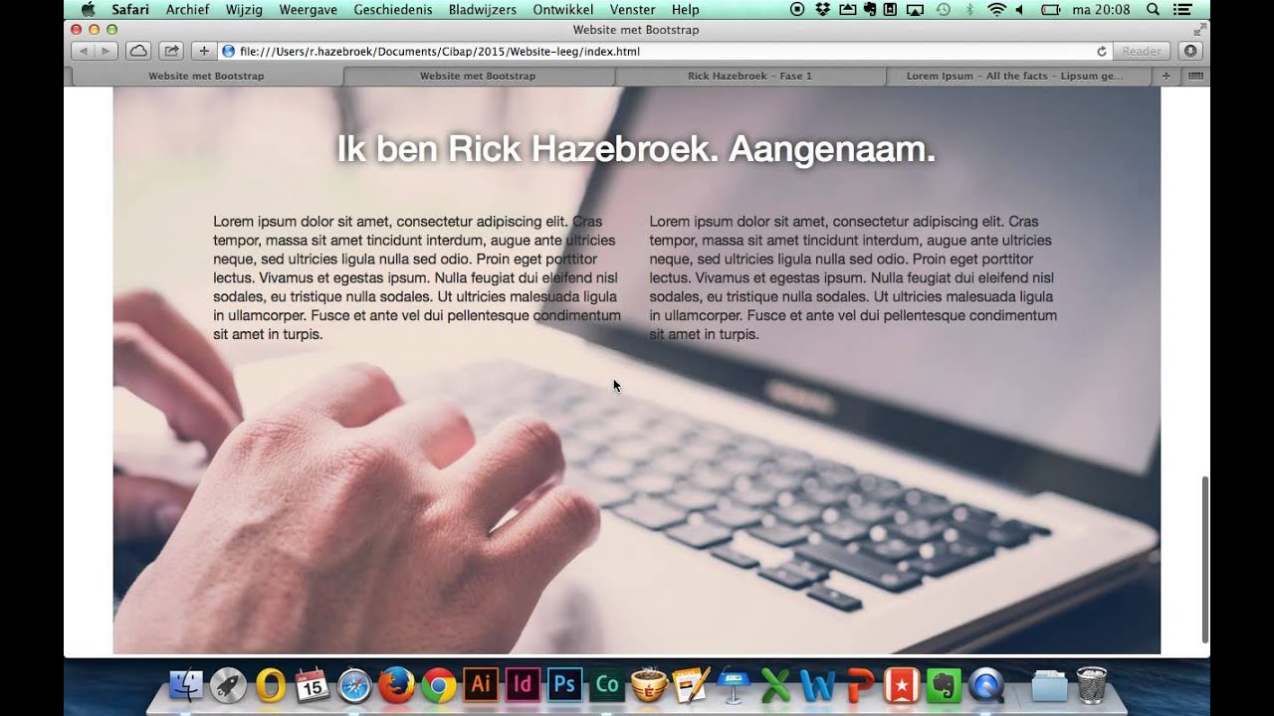Open the Venster menu
Screen dimensions: 1274x716
[x=633, y=9]
